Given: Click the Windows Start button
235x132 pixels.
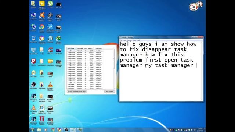Looking at the screenshot, I should pos(32,130).
